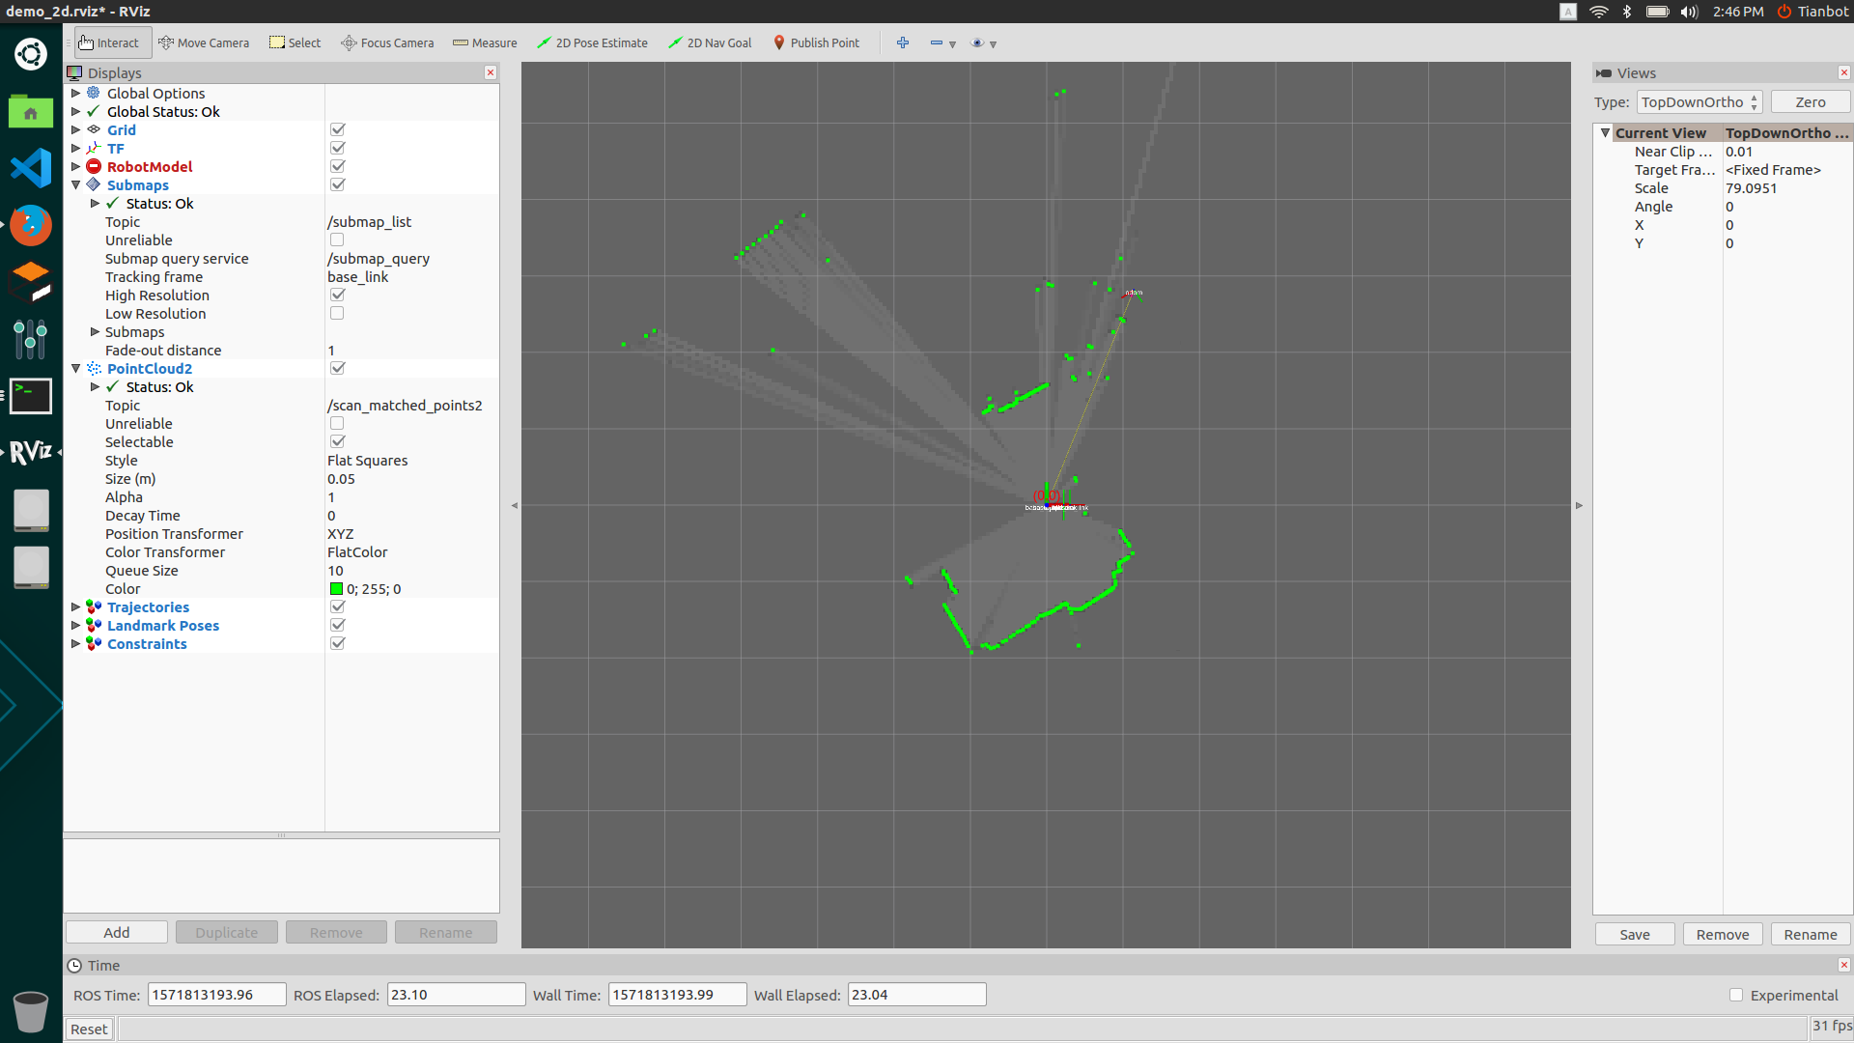Expand the RobotModel display item

coord(76,166)
